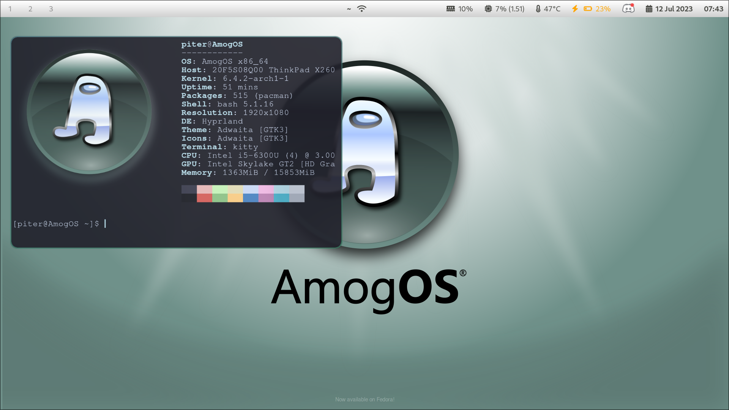This screenshot has height=410, width=729.
Task: Switch to workspace 2
Action: click(30, 9)
